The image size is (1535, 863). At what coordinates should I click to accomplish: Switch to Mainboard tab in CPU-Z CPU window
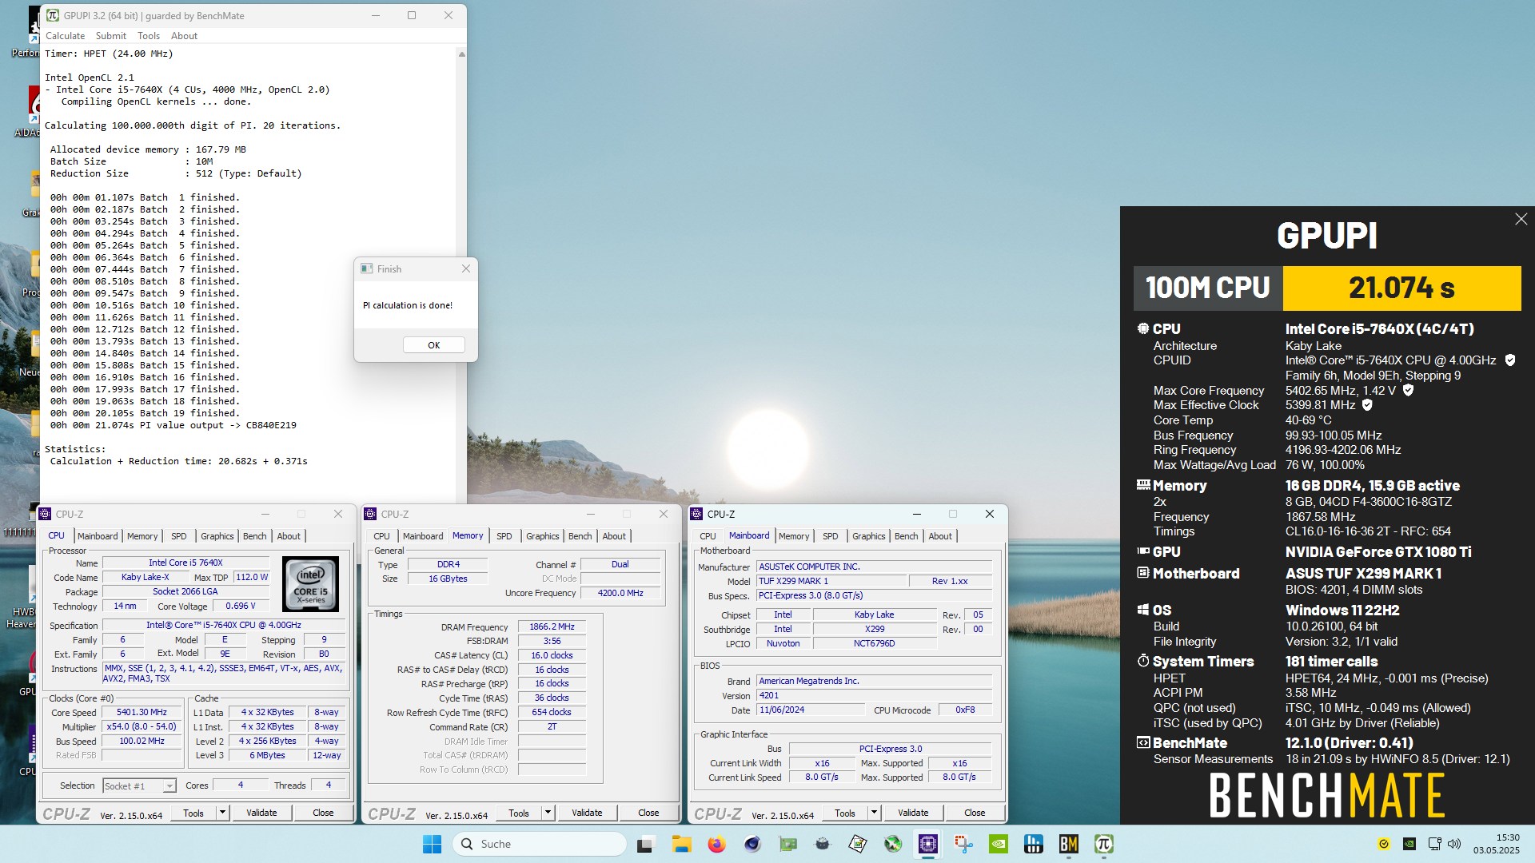coord(98,536)
